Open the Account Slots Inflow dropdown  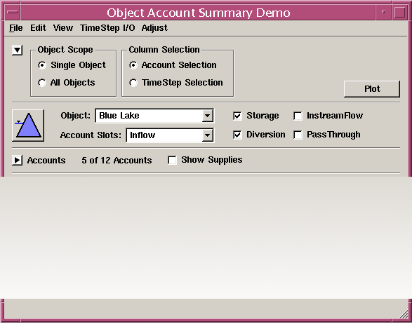tap(170, 135)
